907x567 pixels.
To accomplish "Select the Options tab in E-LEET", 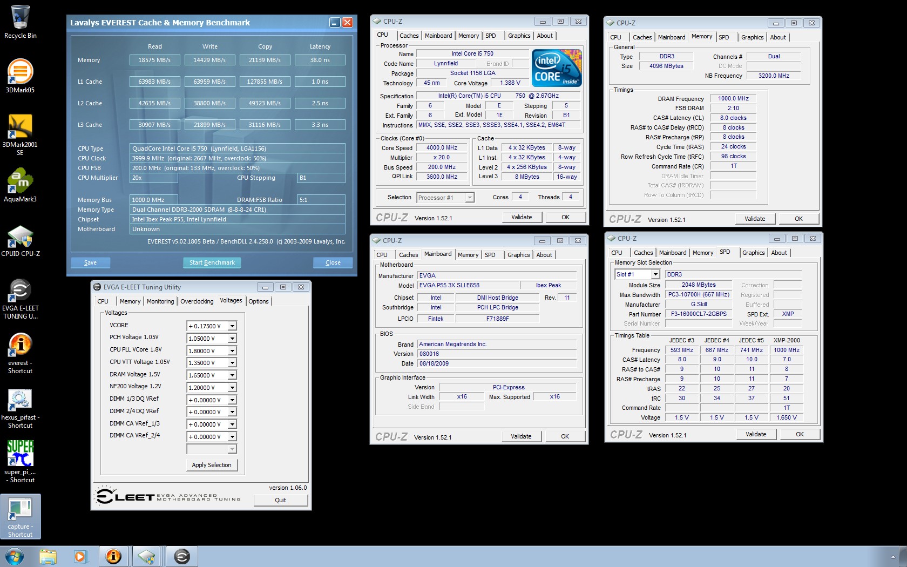I will (x=259, y=301).
